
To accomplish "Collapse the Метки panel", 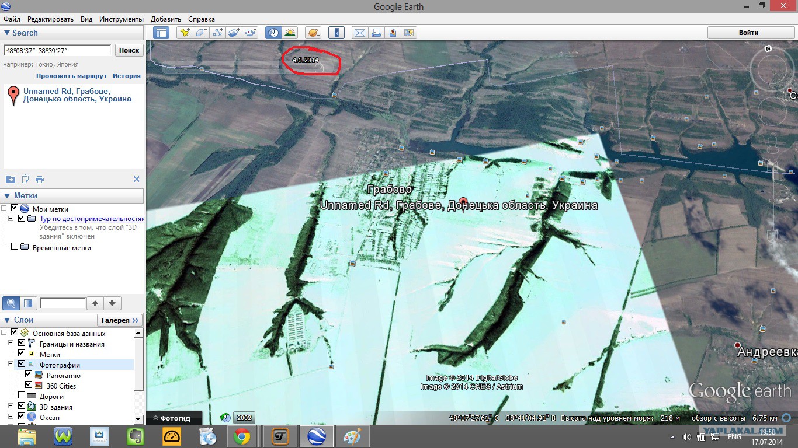I will [x=7, y=196].
